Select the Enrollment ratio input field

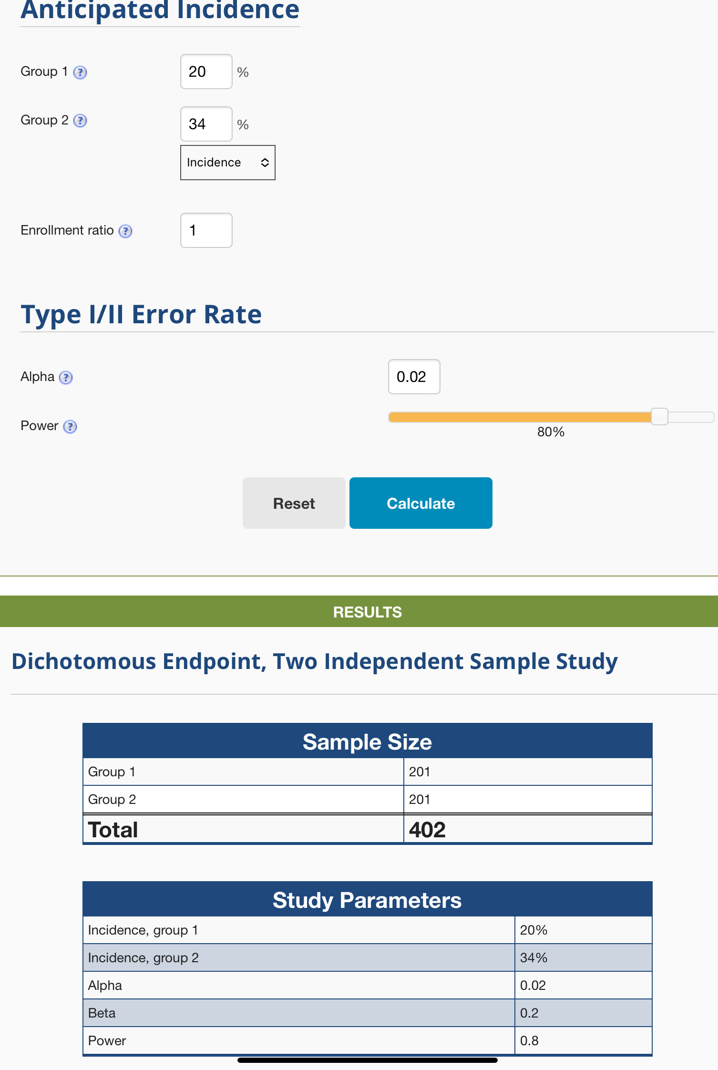coord(206,230)
